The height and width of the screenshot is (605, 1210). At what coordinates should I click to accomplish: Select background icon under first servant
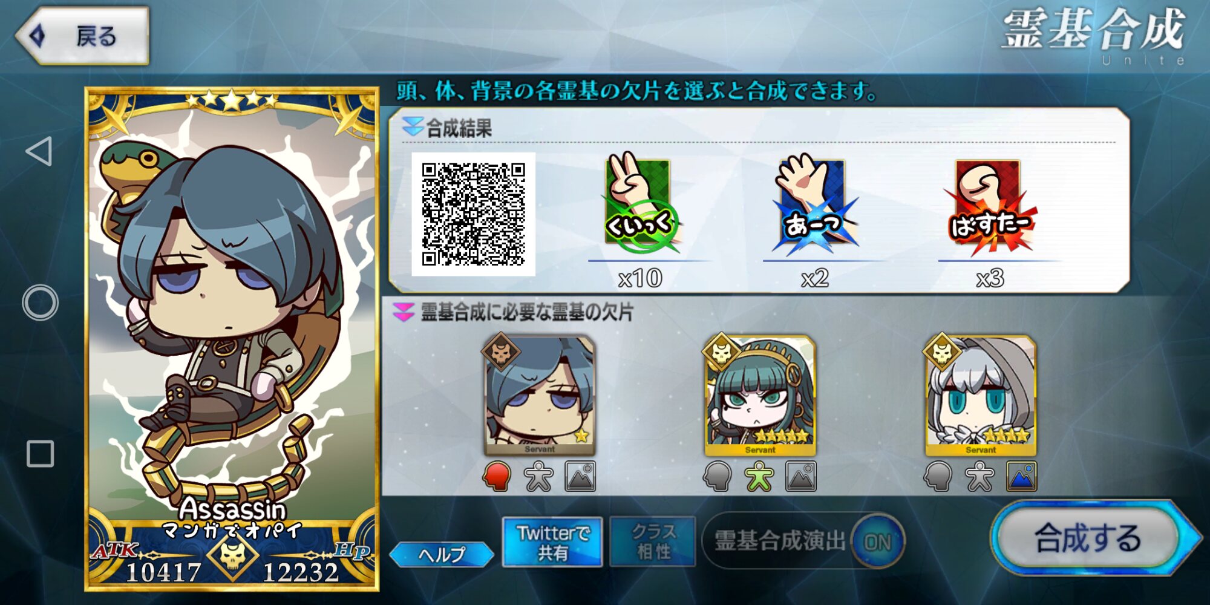click(x=580, y=477)
